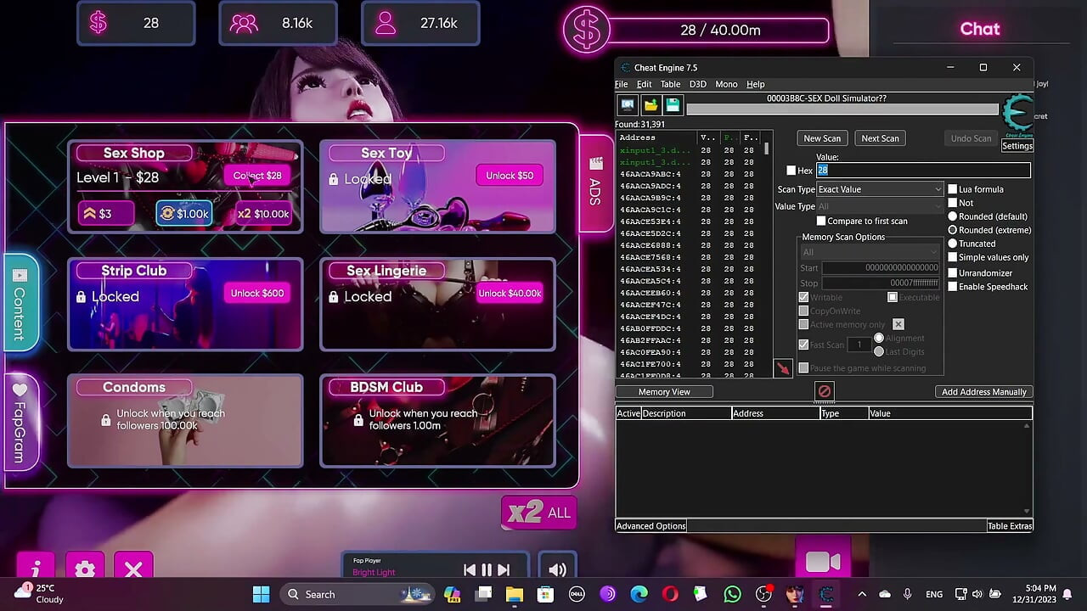Open the Table menu

(x=671, y=84)
